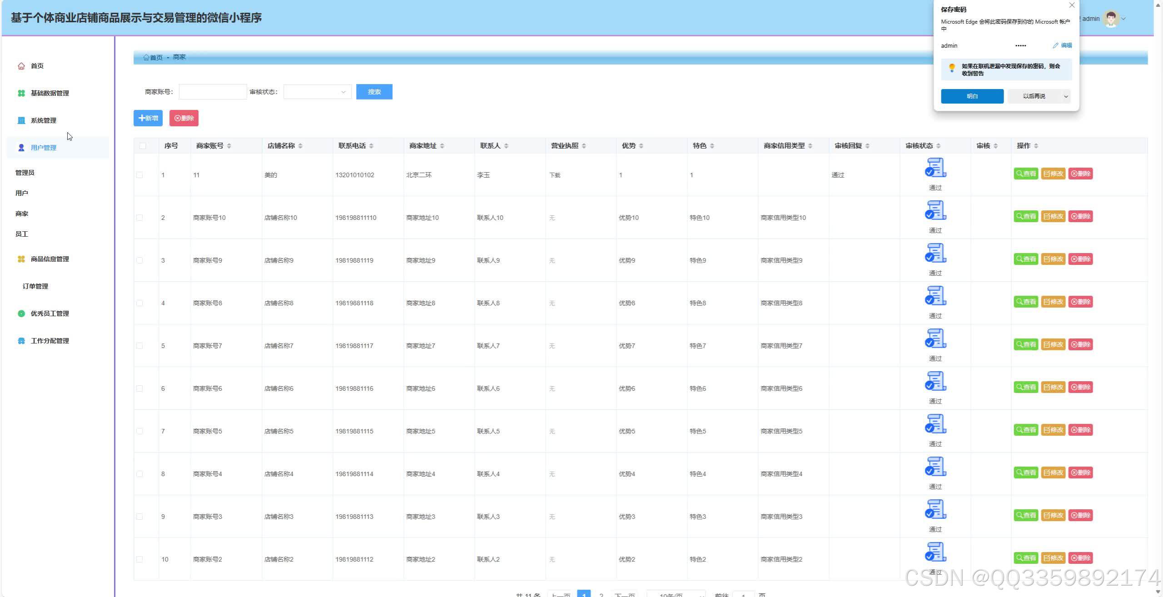Open 订单管理 in the sidebar
This screenshot has width=1163, height=597.
click(x=35, y=286)
